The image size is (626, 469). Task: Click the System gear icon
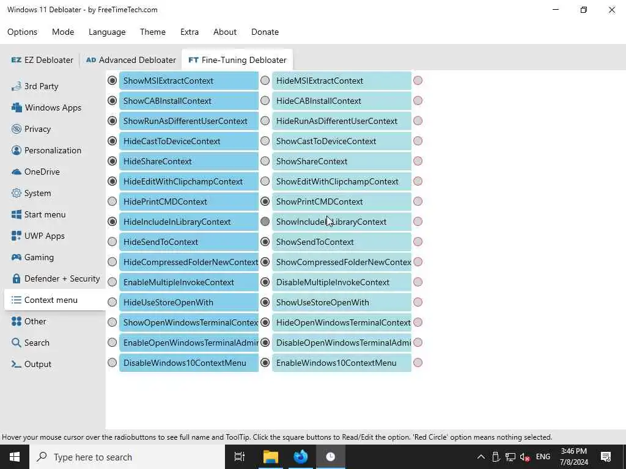(16, 193)
